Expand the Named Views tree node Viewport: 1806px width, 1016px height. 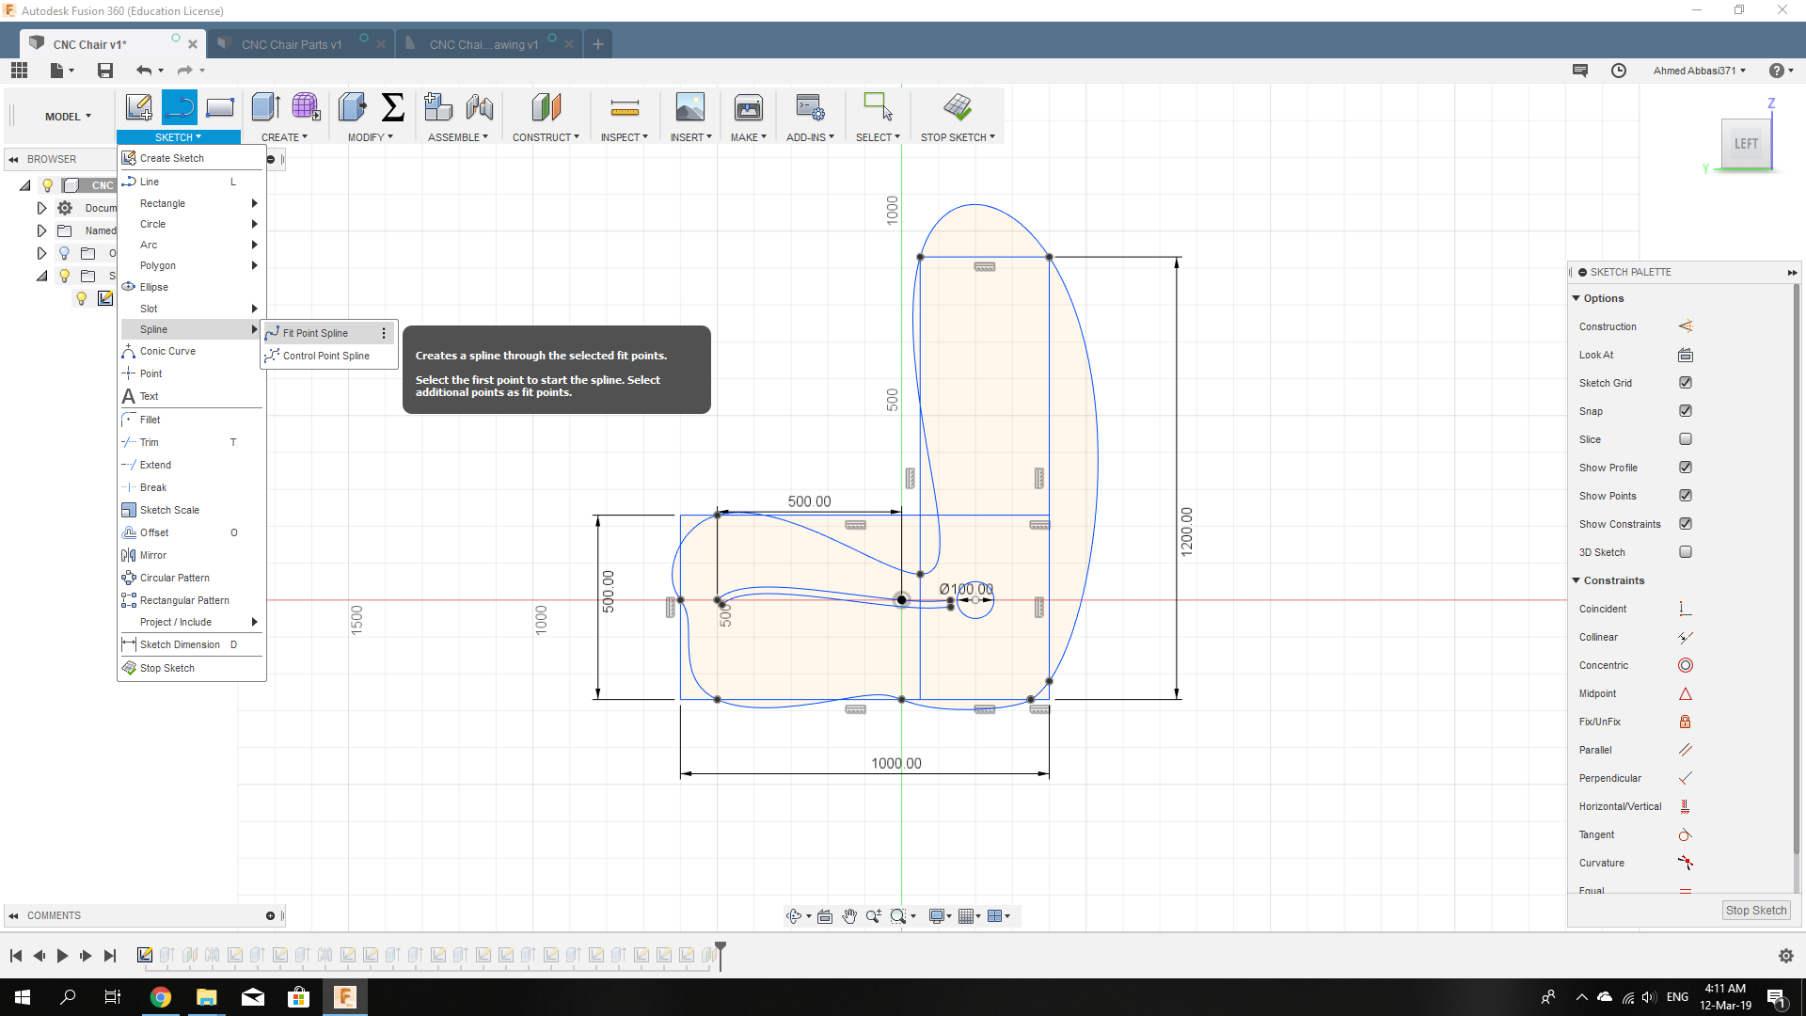click(x=41, y=230)
